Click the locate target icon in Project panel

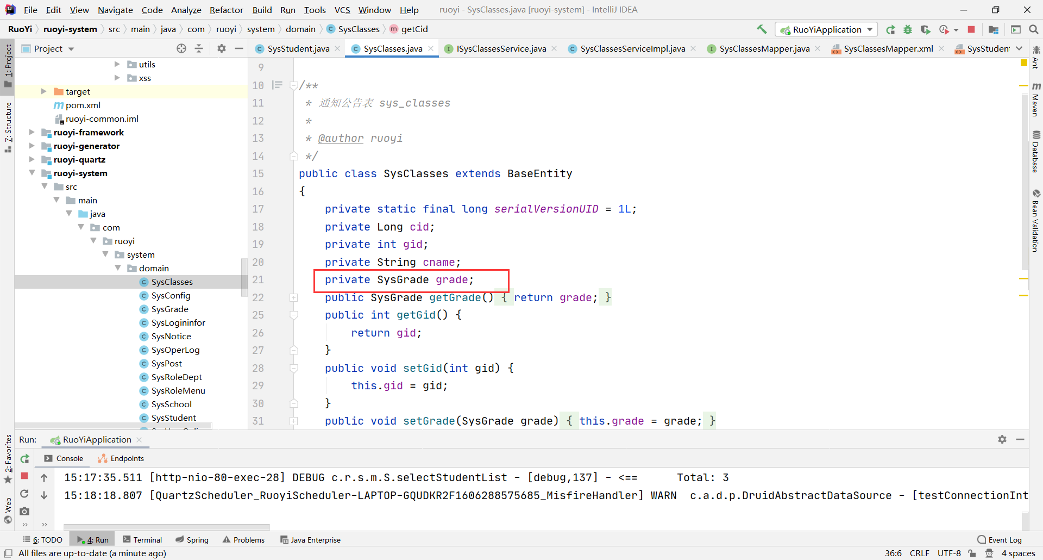pos(181,48)
